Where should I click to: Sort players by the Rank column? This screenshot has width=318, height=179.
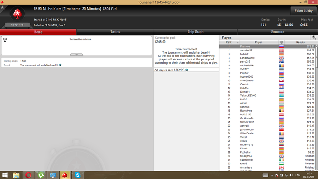[x=229, y=42]
